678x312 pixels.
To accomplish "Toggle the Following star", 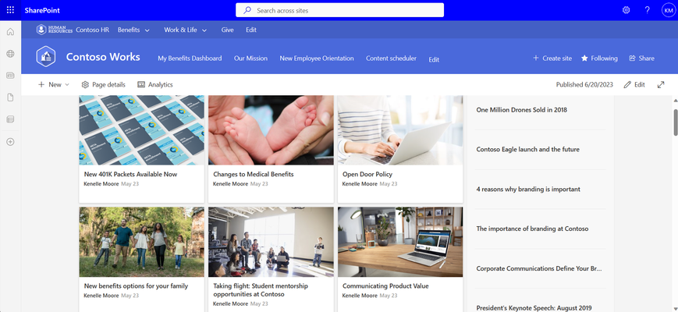I will pos(584,58).
